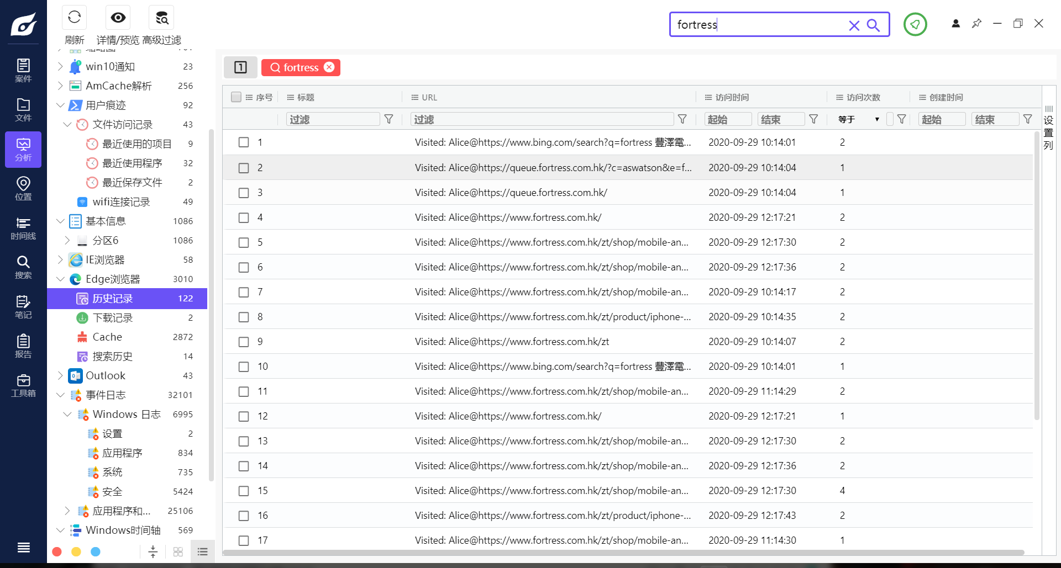Check the checkbox for row 1
This screenshot has width=1061, height=568.
244,142
